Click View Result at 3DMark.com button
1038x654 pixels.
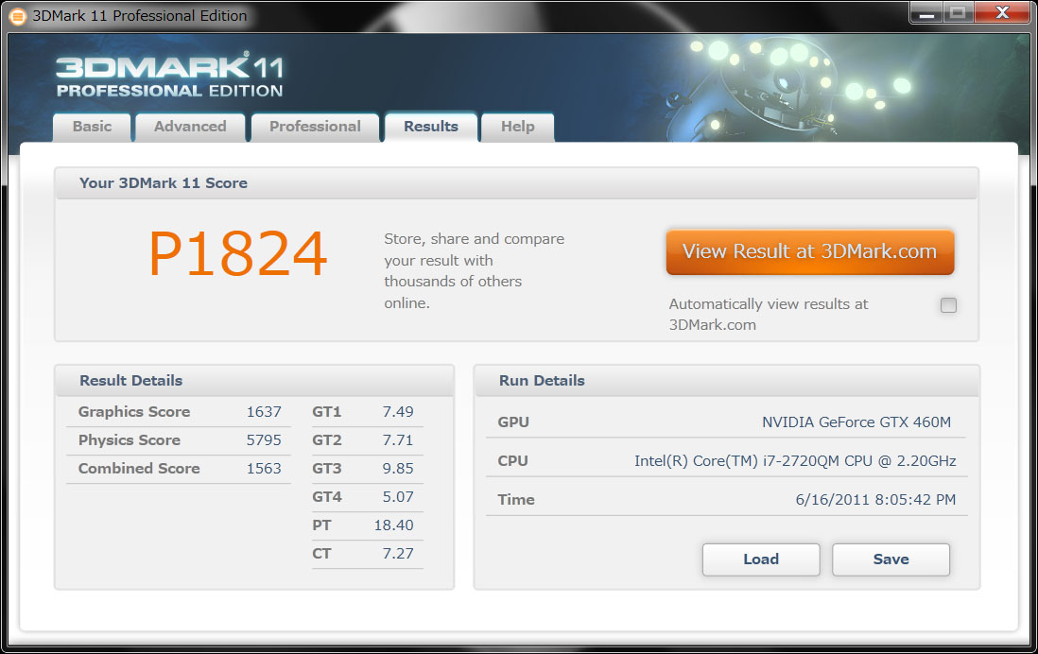[x=809, y=251]
